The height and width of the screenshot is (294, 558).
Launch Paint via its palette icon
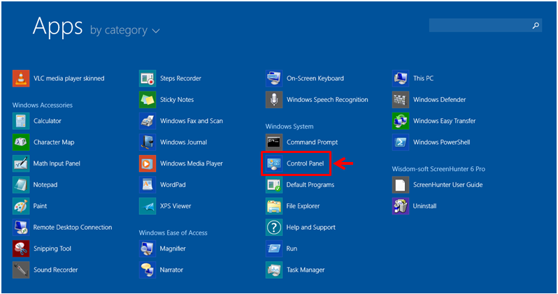(x=21, y=206)
